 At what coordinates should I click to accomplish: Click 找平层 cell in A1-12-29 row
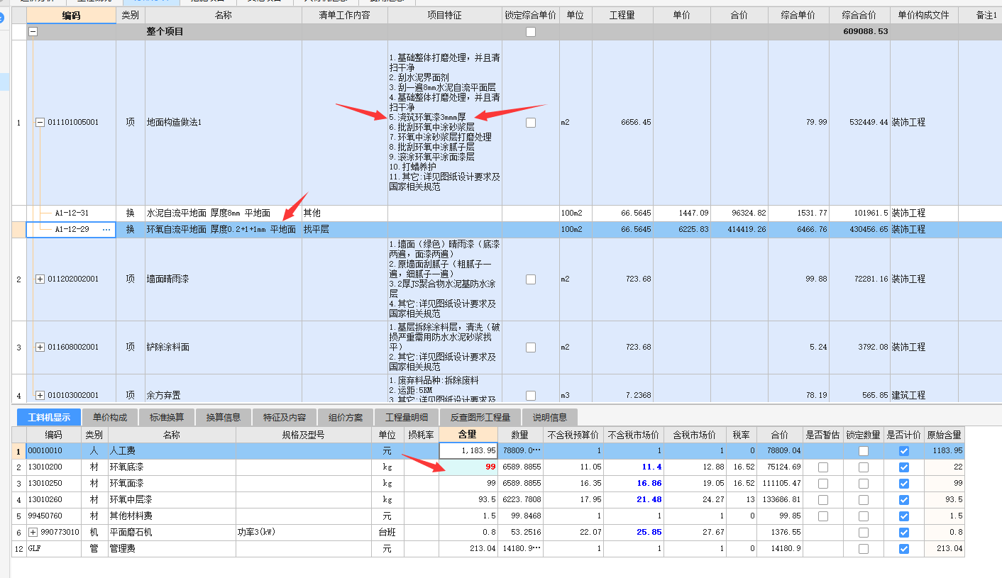coord(345,230)
